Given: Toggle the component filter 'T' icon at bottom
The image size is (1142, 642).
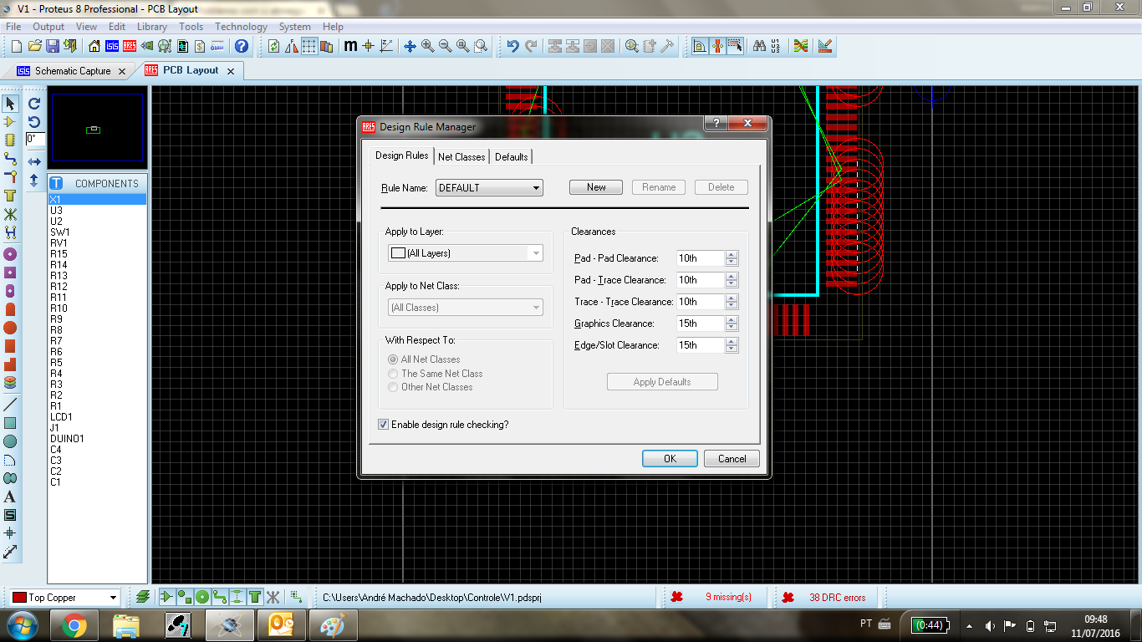Looking at the screenshot, I should 254,597.
